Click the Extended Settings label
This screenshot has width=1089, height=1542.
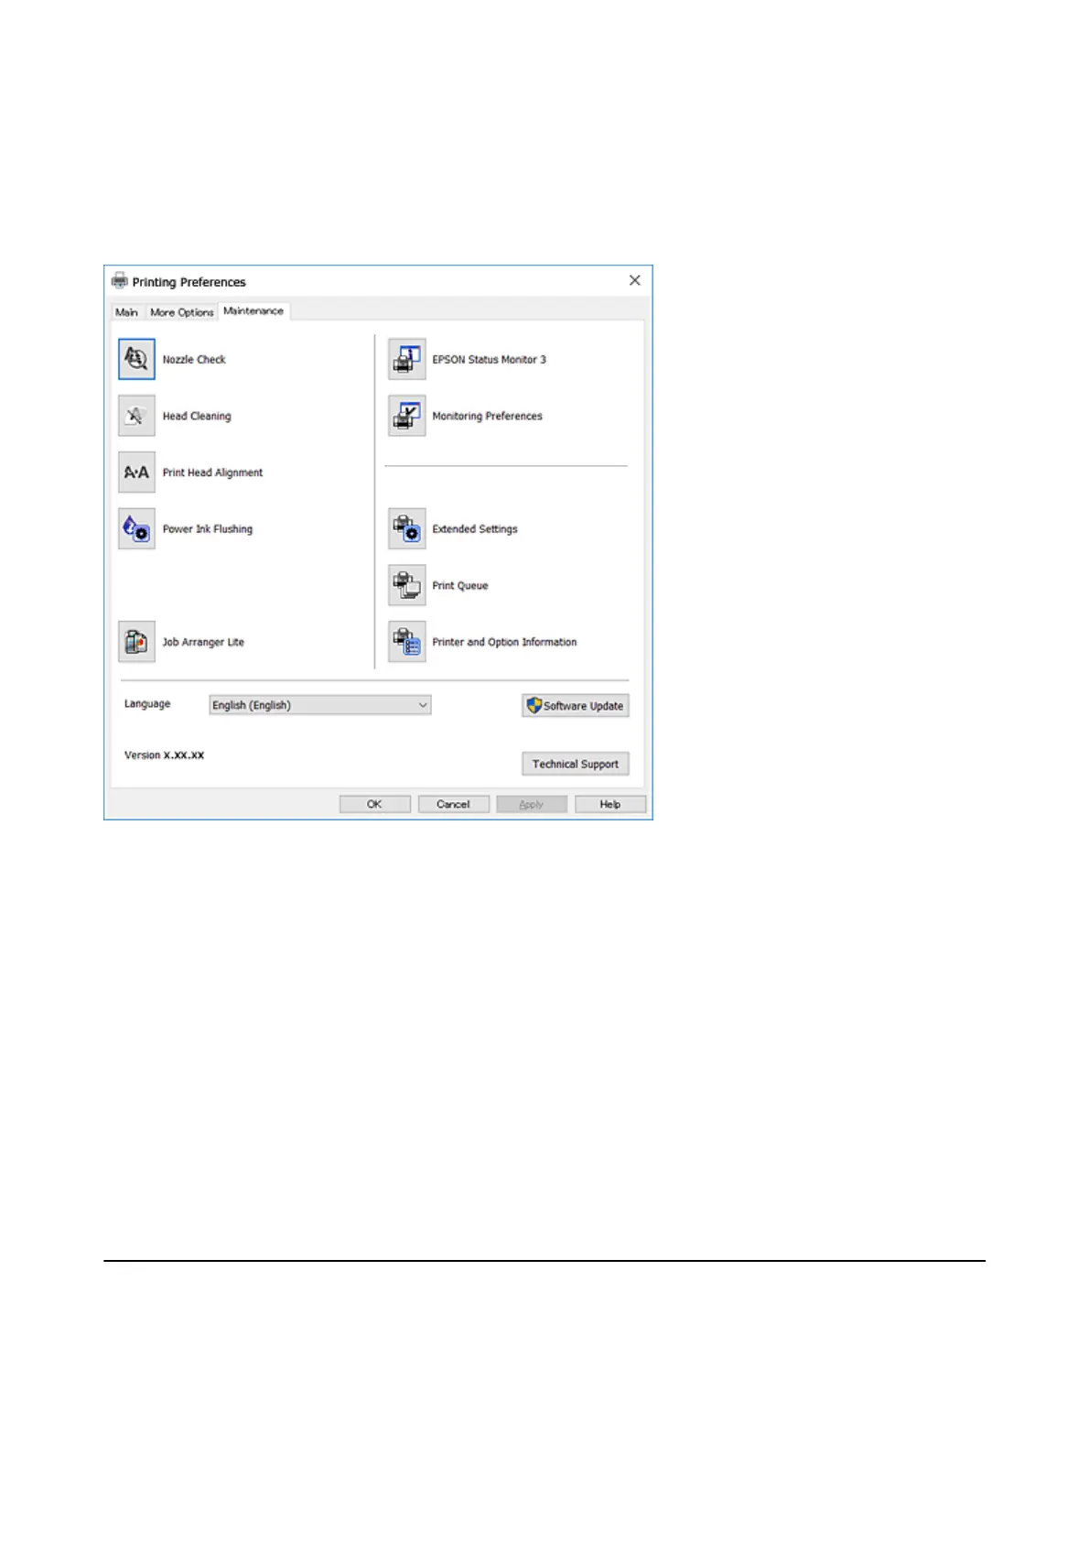coord(475,529)
